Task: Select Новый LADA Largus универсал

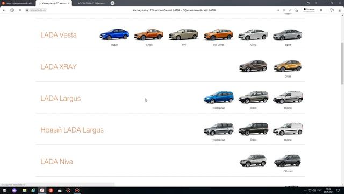Action: (x=219, y=129)
